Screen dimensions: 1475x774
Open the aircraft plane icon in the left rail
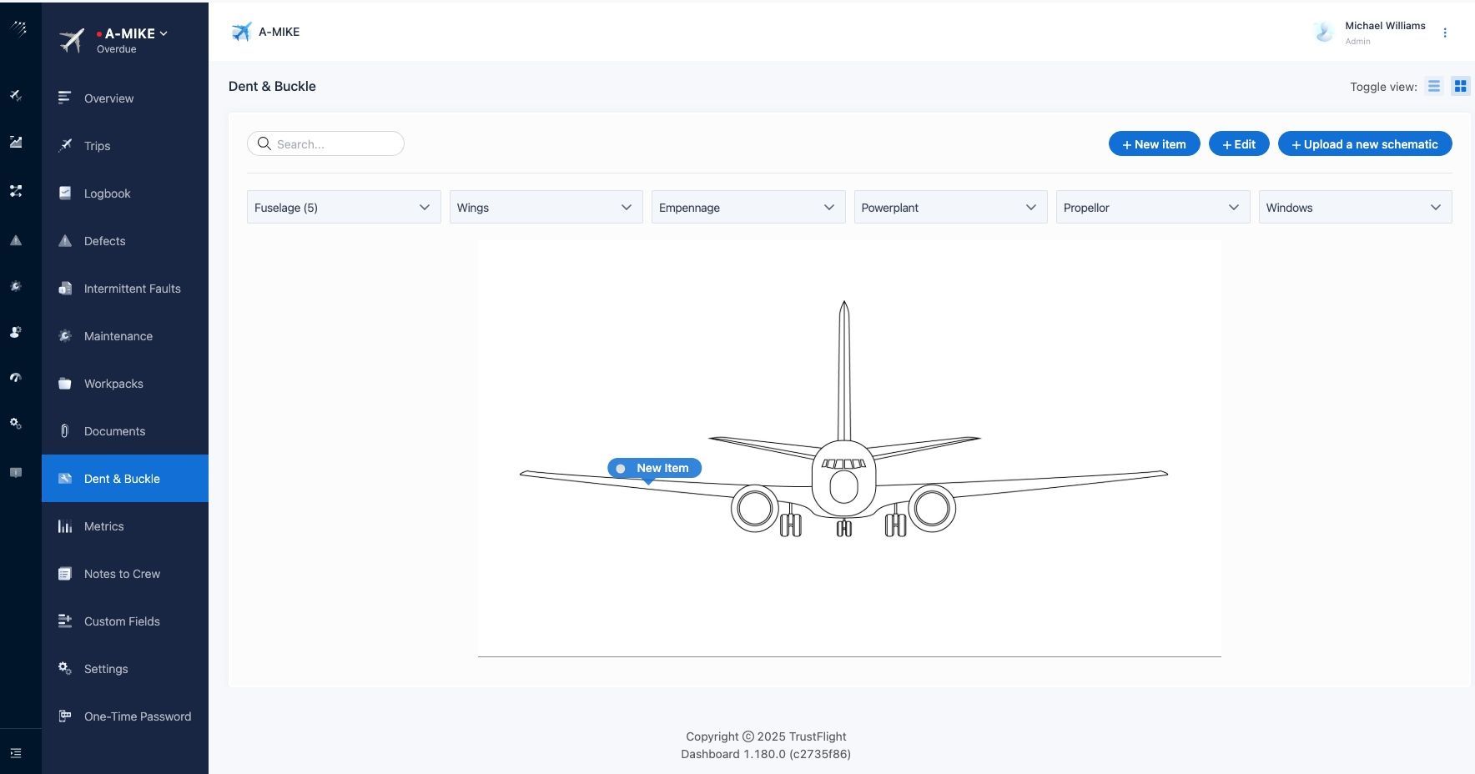(16, 96)
